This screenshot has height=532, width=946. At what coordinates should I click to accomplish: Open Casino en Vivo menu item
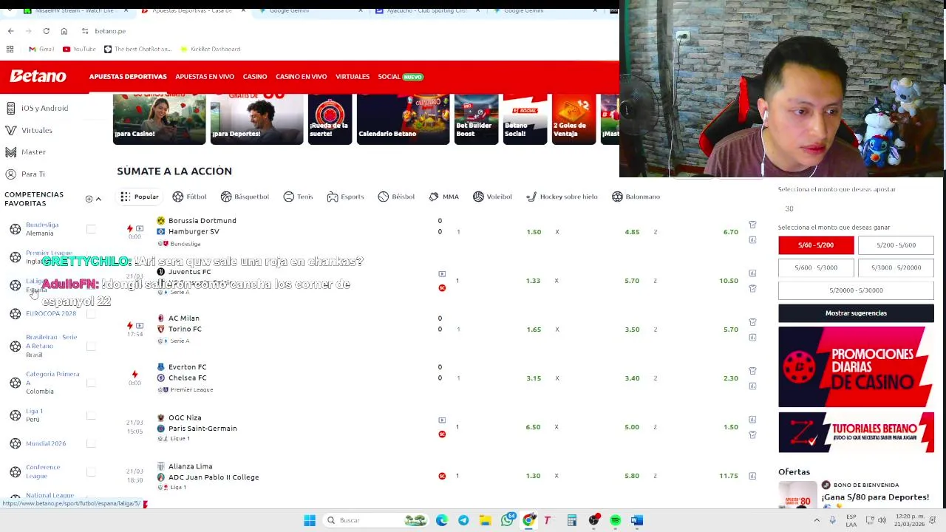pos(301,77)
